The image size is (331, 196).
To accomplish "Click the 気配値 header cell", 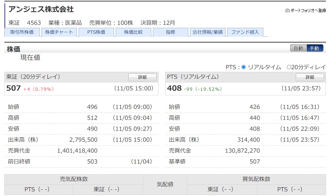I will tap(165, 184).
